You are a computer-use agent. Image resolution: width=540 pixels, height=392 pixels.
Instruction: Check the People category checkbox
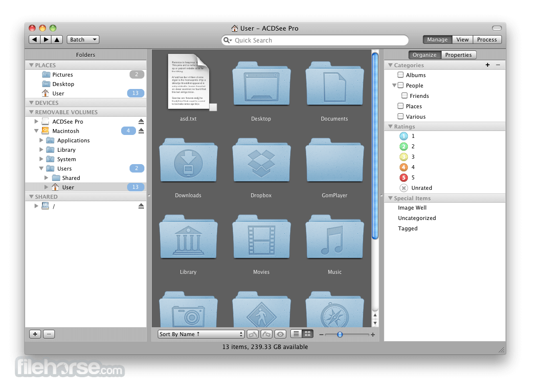pyautogui.click(x=401, y=85)
